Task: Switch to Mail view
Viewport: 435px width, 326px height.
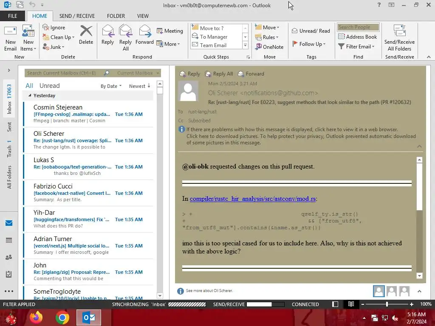Action: [x=9, y=223]
